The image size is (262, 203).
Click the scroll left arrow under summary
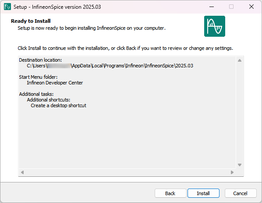[22, 172]
